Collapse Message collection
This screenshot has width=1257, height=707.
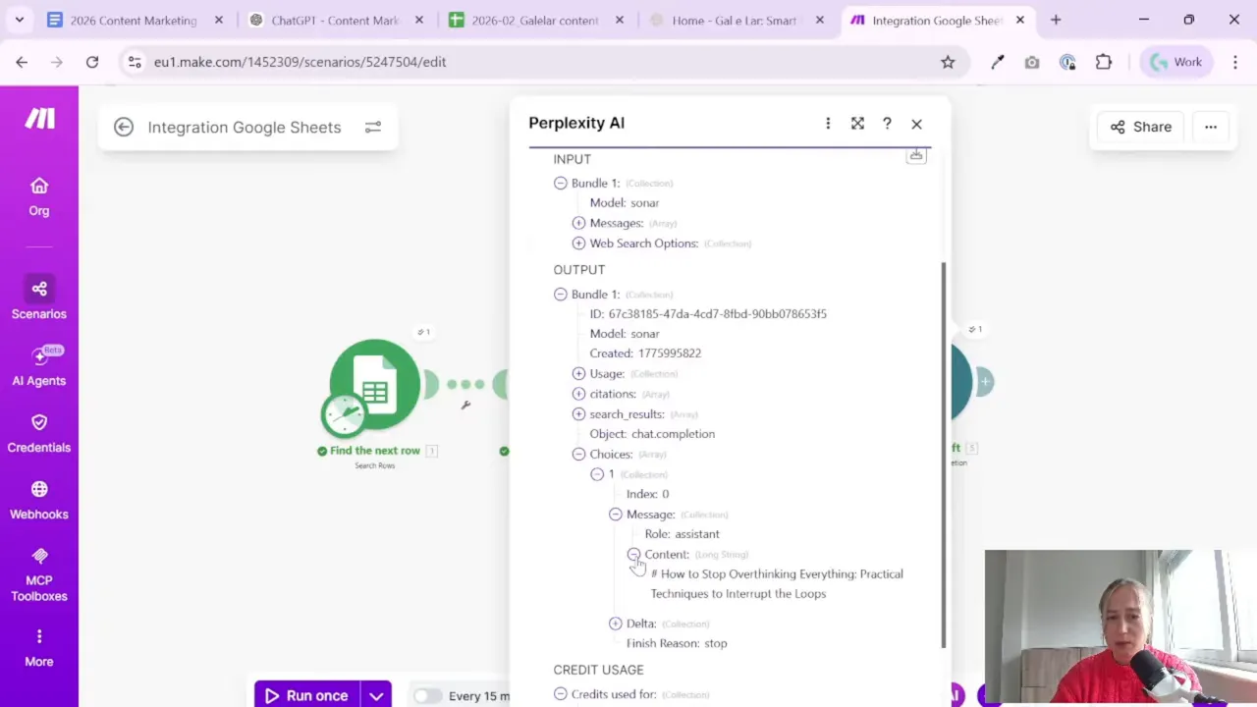[615, 514]
